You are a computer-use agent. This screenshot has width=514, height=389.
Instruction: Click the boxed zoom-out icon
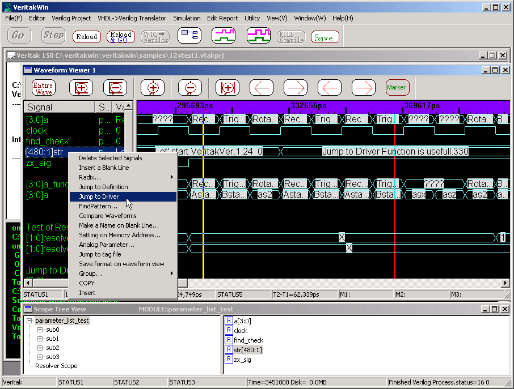click(115, 88)
